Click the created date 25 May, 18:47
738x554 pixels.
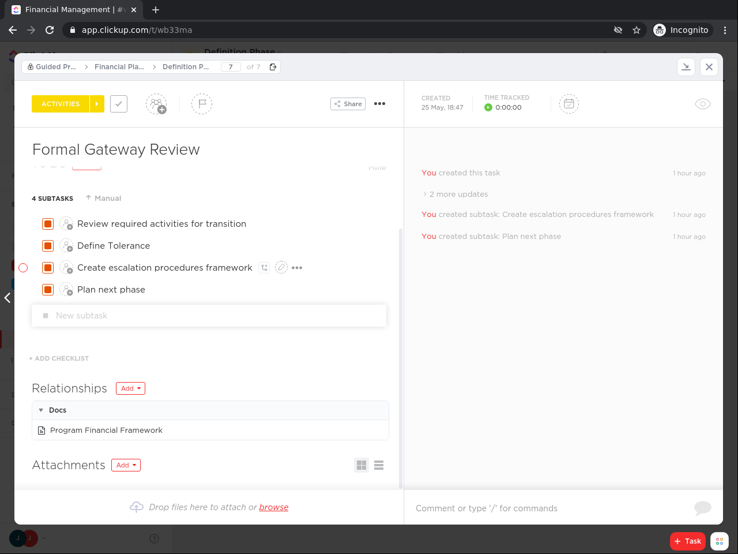click(x=442, y=107)
